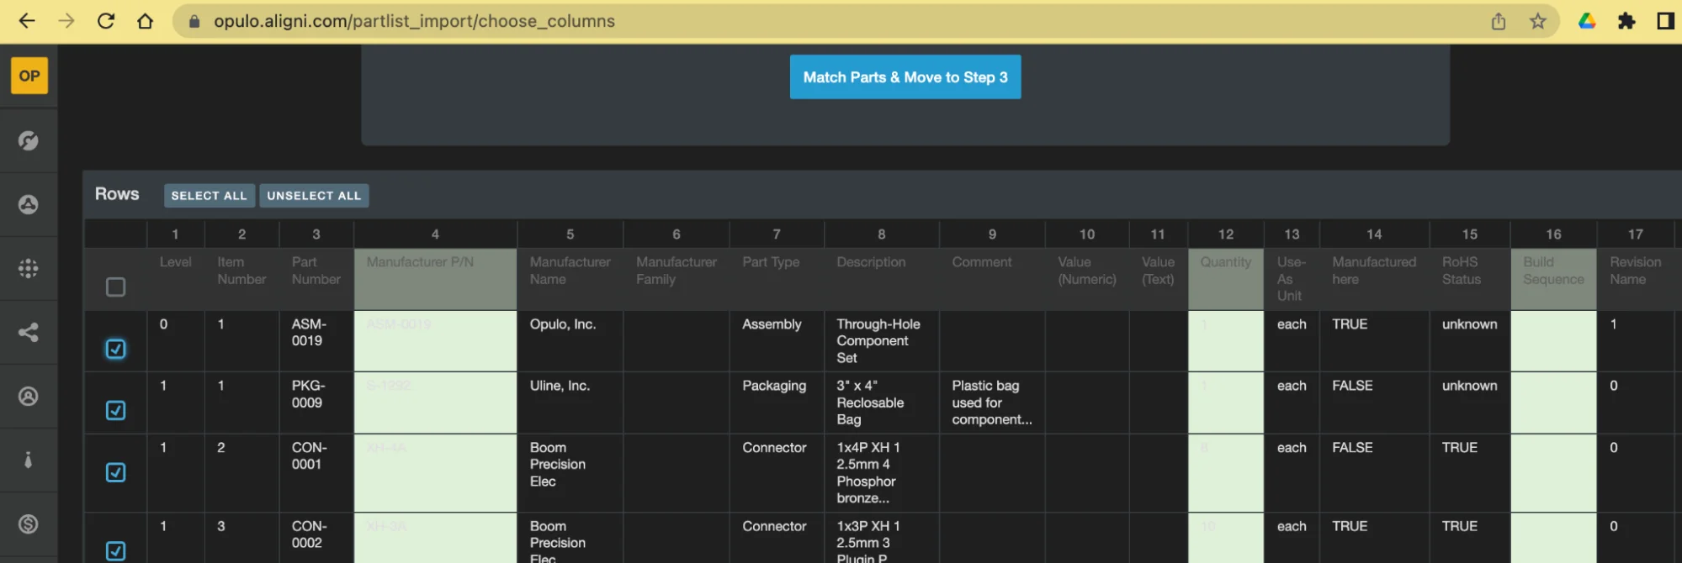1682x563 pixels.
Task: Click the Google Drive extension icon
Action: tap(1587, 21)
